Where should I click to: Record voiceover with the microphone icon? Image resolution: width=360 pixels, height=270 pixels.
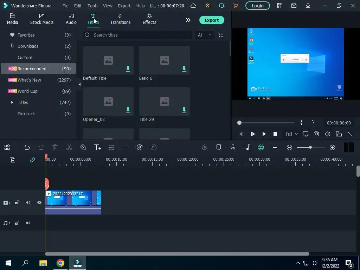pos(233,147)
